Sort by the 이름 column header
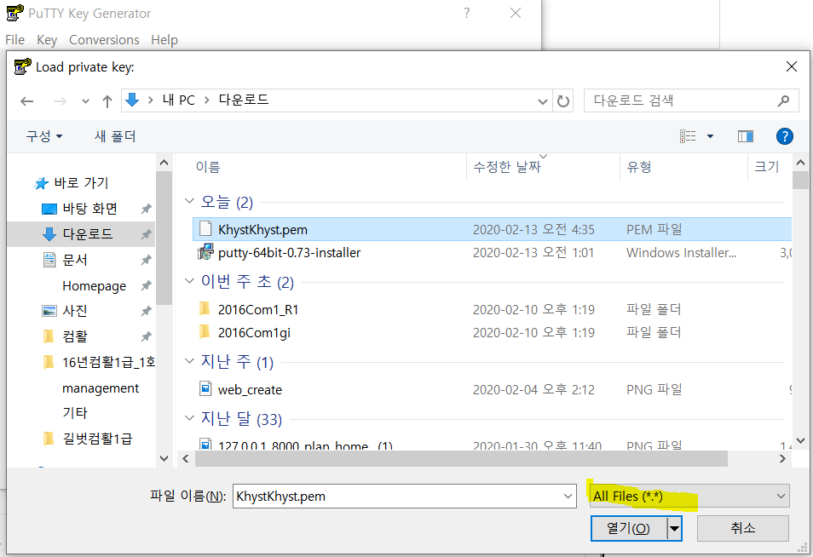813x557 pixels. tap(207, 166)
